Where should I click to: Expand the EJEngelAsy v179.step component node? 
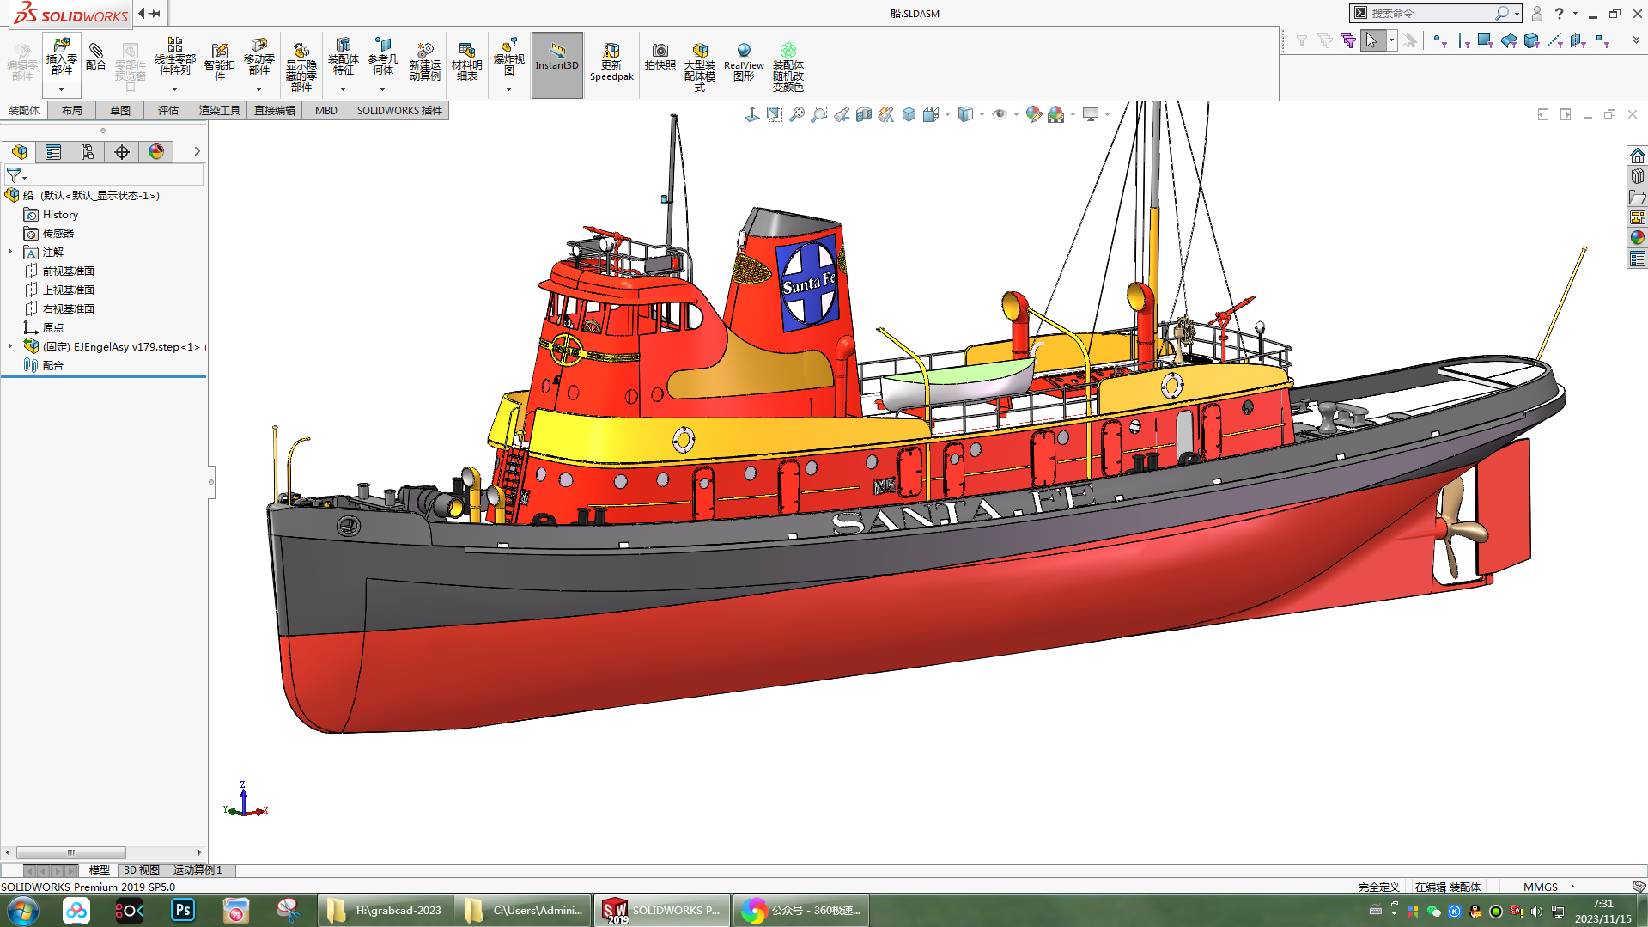[x=10, y=346]
